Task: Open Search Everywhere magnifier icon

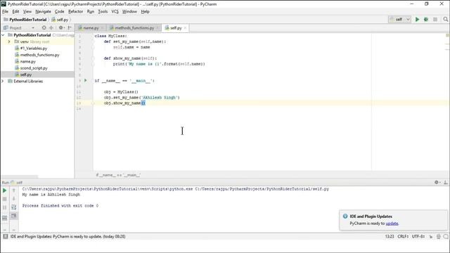Action: pyautogui.click(x=445, y=19)
